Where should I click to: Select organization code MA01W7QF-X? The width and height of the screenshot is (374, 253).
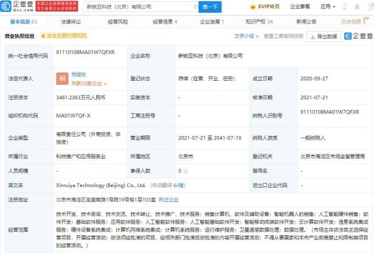(73, 116)
